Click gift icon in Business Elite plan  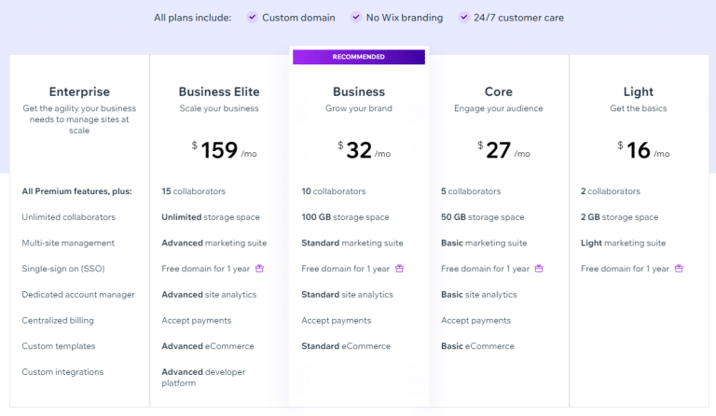(259, 269)
